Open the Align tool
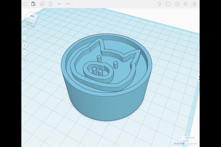Screen dimensions: 221x147 pos(186,4)
